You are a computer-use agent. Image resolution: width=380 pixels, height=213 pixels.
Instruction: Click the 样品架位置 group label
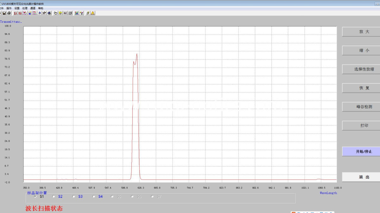point(37,193)
